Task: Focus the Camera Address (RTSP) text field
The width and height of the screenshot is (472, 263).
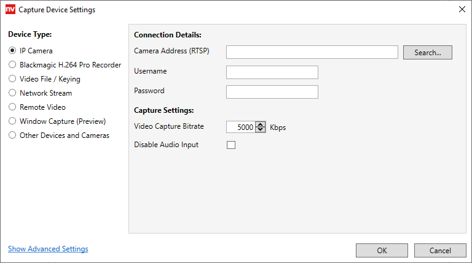Action: (312, 52)
